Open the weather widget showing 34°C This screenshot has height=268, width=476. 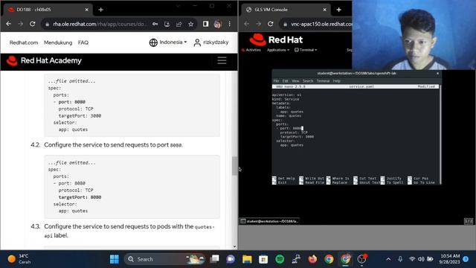click(x=19, y=259)
